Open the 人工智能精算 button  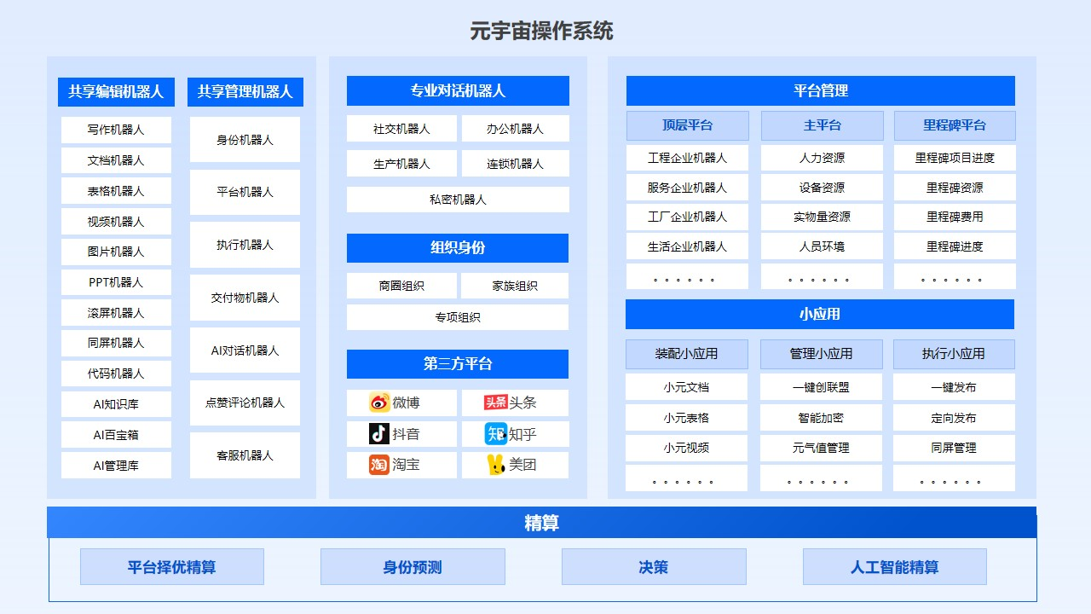point(895,567)
